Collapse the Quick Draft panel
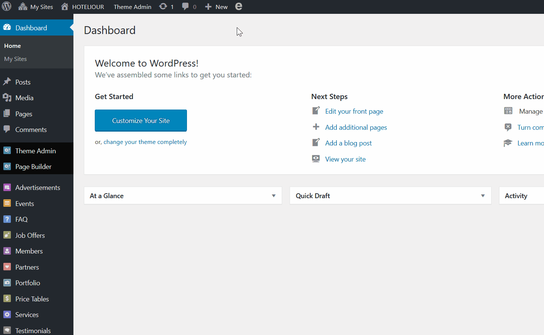Image resolution: width=544 pixels, height=335 pixels. point(483,196)
